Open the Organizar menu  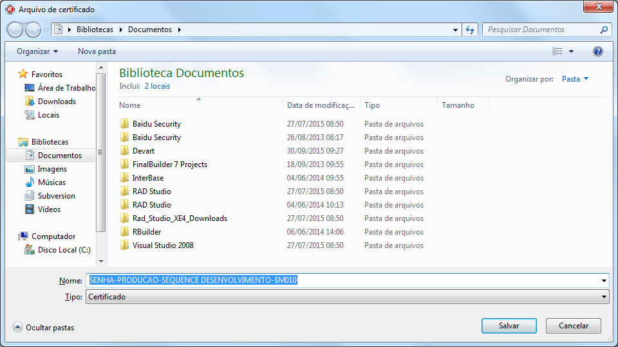(37, 51)
